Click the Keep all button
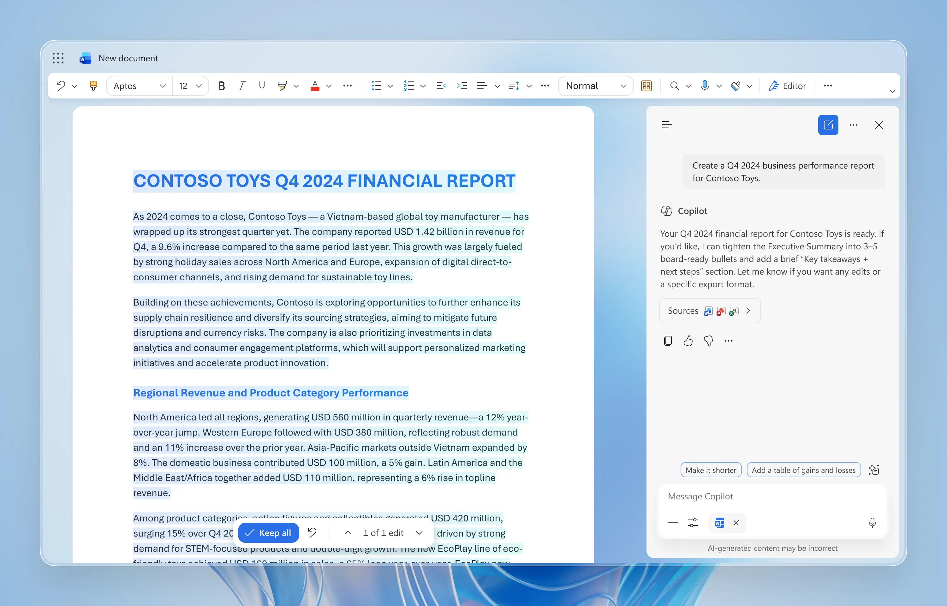Viewport: 947px width, 606px height. point(268,533)
